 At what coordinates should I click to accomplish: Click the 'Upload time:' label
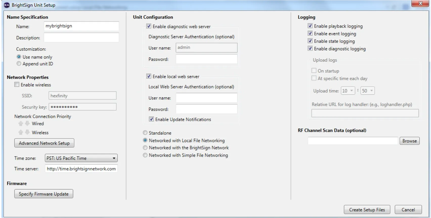[326, 91]
